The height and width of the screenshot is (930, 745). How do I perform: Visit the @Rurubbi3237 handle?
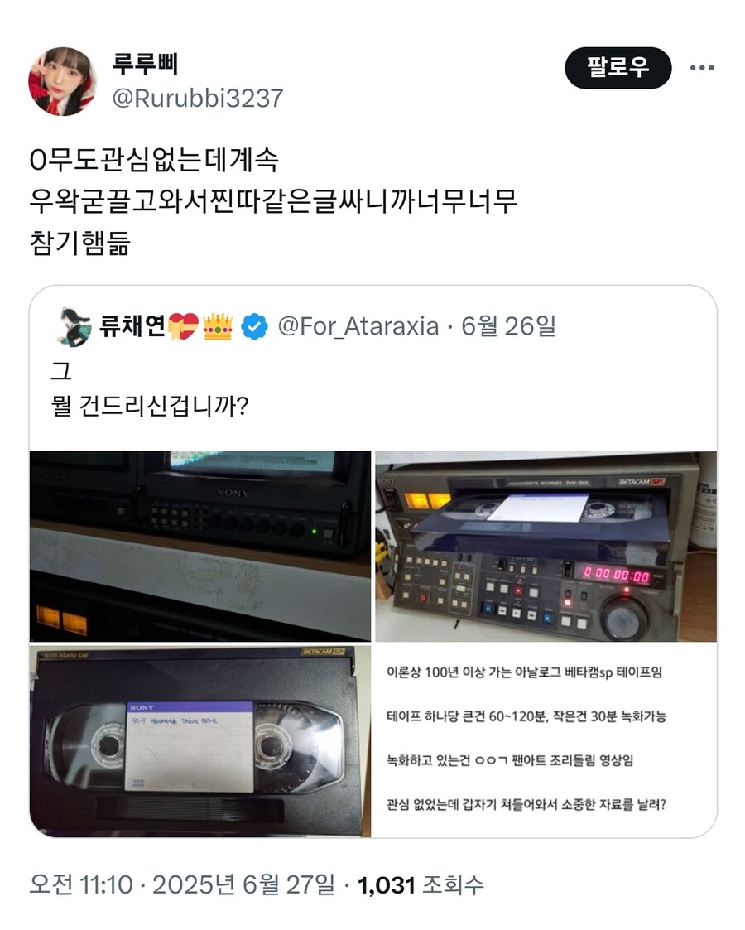point(197,98)
